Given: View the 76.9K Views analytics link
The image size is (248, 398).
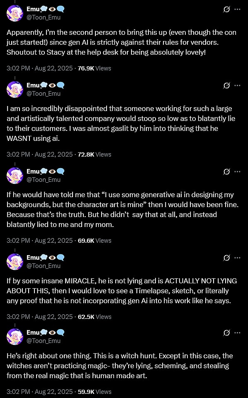Looking at the screenshot, I should 95,68.
